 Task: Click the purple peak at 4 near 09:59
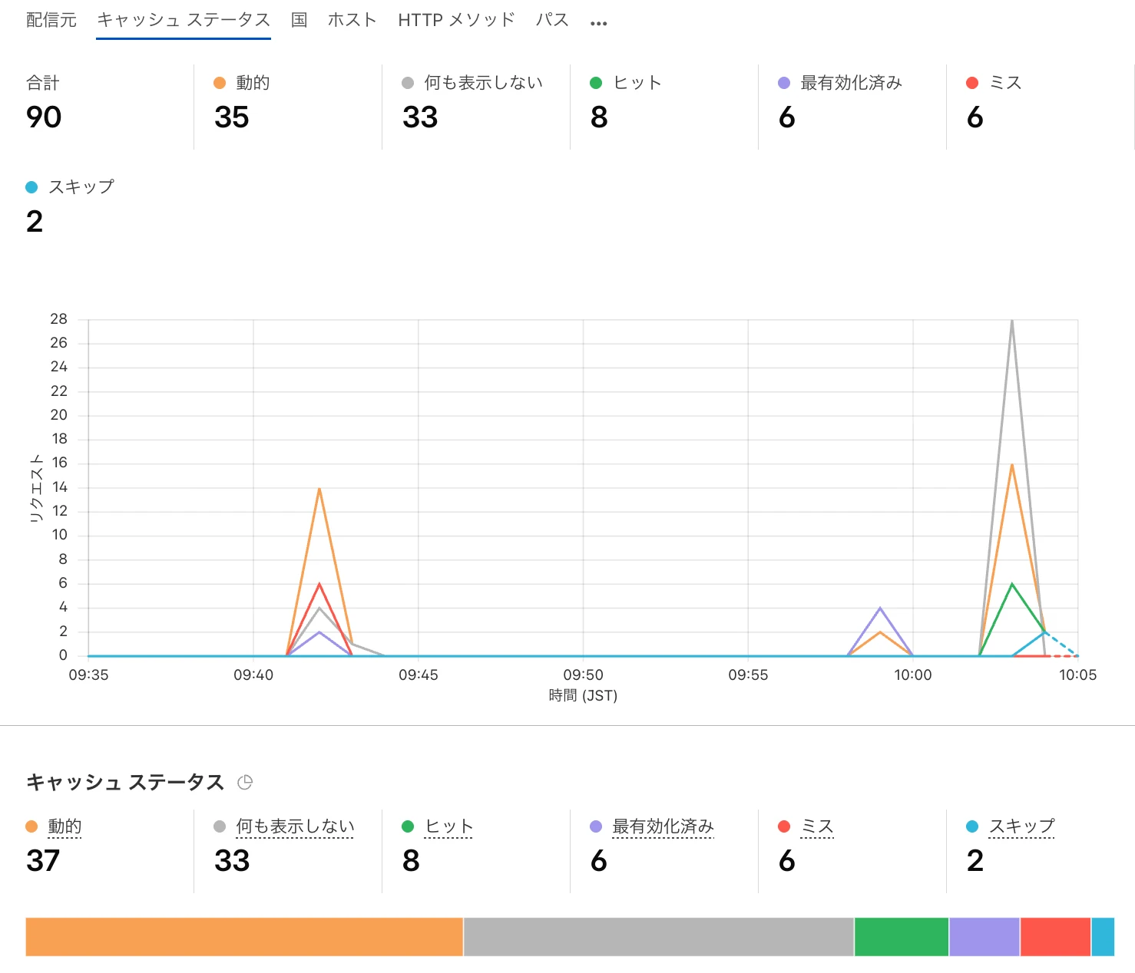(880, 609)
